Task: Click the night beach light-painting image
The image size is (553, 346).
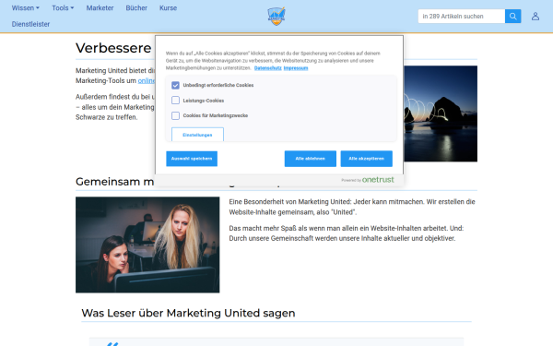Action: coord(441,113)
